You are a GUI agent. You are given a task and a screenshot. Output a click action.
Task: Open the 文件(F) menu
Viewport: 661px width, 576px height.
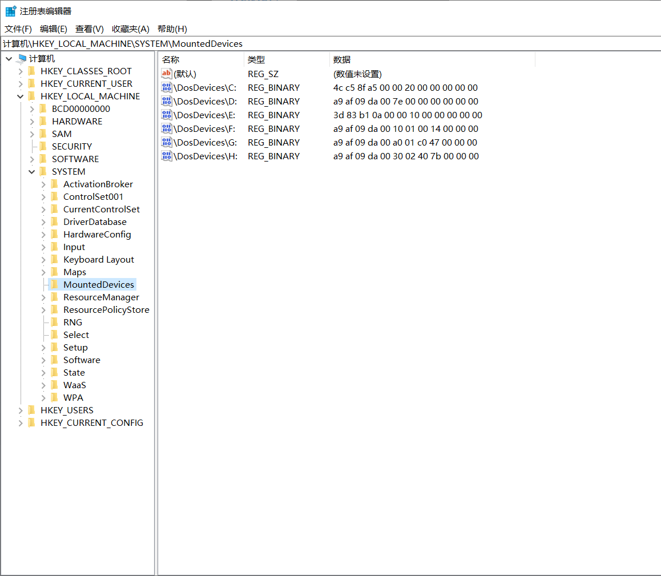[18, 29]
